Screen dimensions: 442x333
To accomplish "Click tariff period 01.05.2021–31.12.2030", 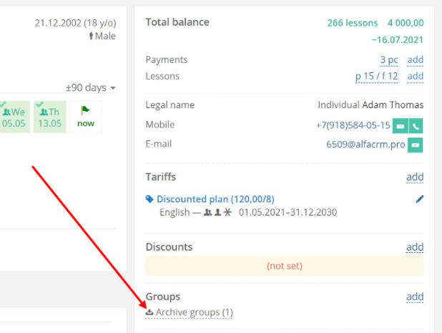I will [x=288, y=212].
